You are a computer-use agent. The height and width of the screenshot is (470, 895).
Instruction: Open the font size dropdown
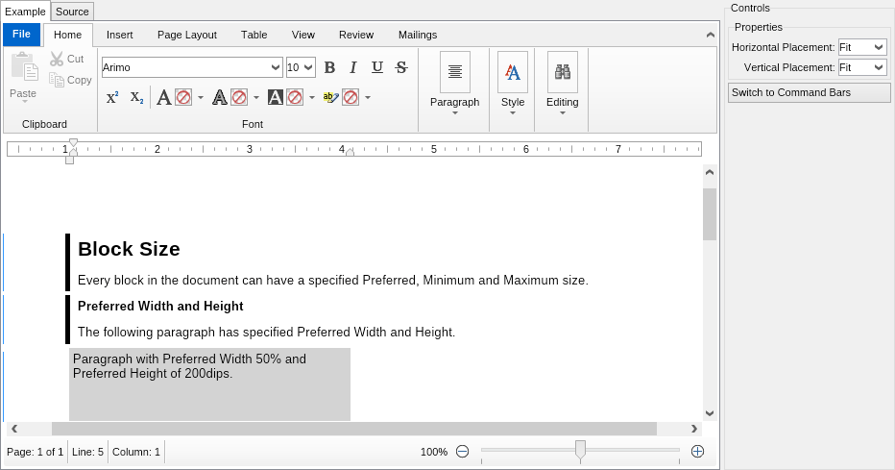pyautogui.click(x=308, y=67)
